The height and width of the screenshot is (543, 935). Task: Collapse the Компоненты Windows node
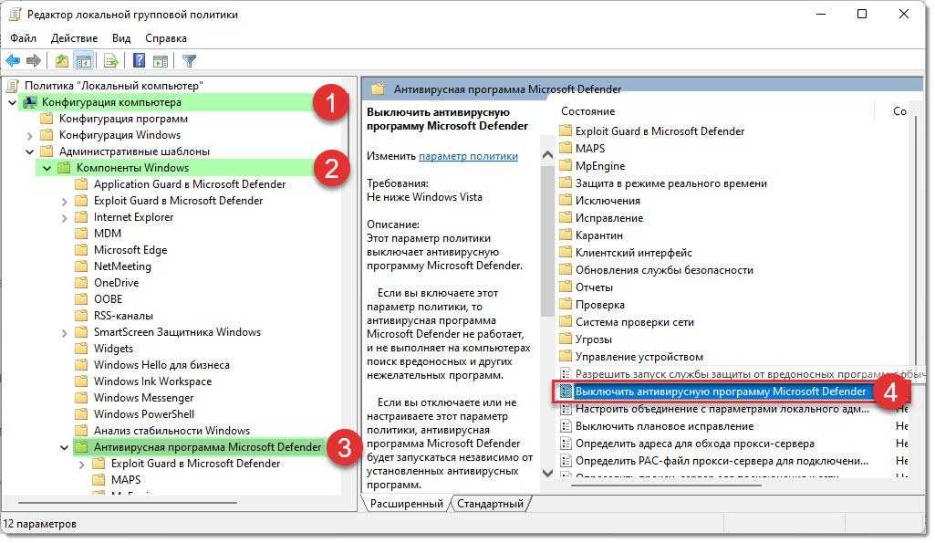(x=47, y=168)
